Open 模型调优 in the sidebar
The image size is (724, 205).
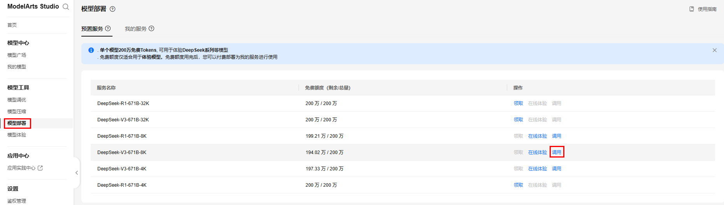[17, 100]
